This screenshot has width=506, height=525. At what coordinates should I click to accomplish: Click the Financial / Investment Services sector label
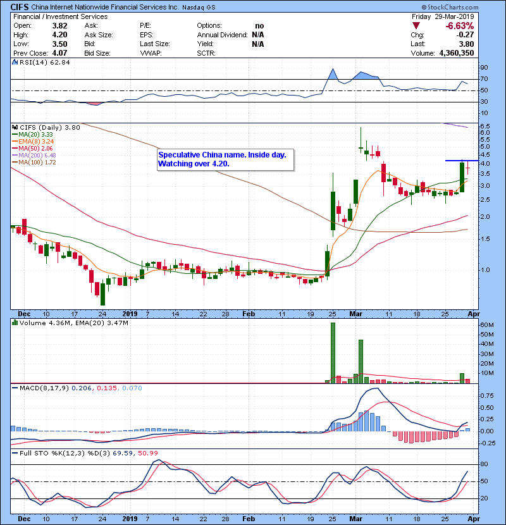tap(61, 16)
